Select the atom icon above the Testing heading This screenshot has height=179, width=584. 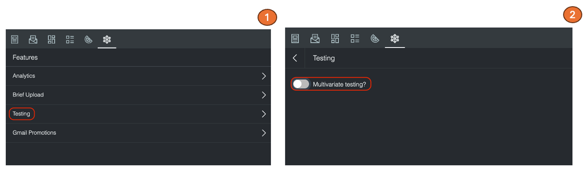(x=395, y=39)
